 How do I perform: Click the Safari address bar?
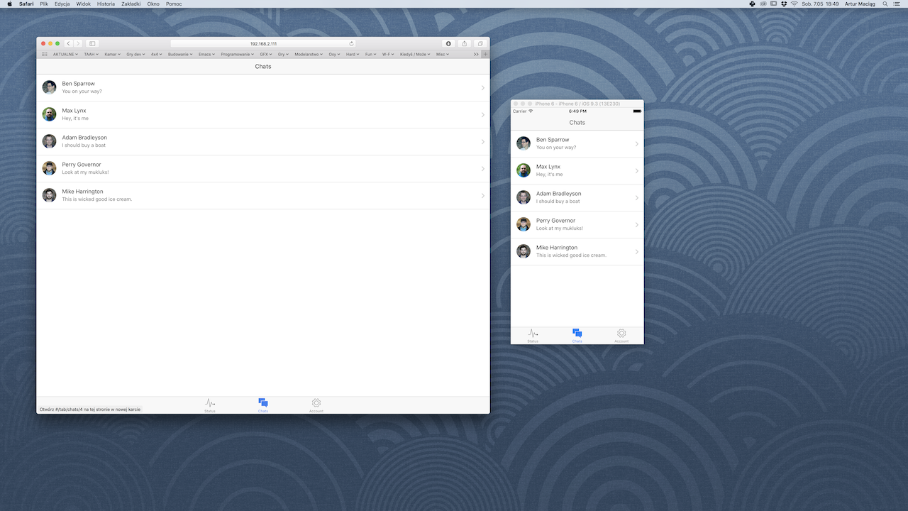(x=263, y=43)
